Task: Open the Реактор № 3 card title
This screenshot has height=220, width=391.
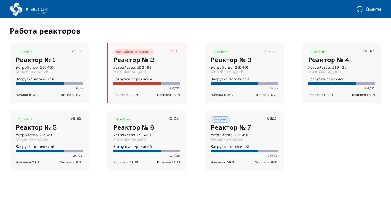Action: [x=231, y=60]
